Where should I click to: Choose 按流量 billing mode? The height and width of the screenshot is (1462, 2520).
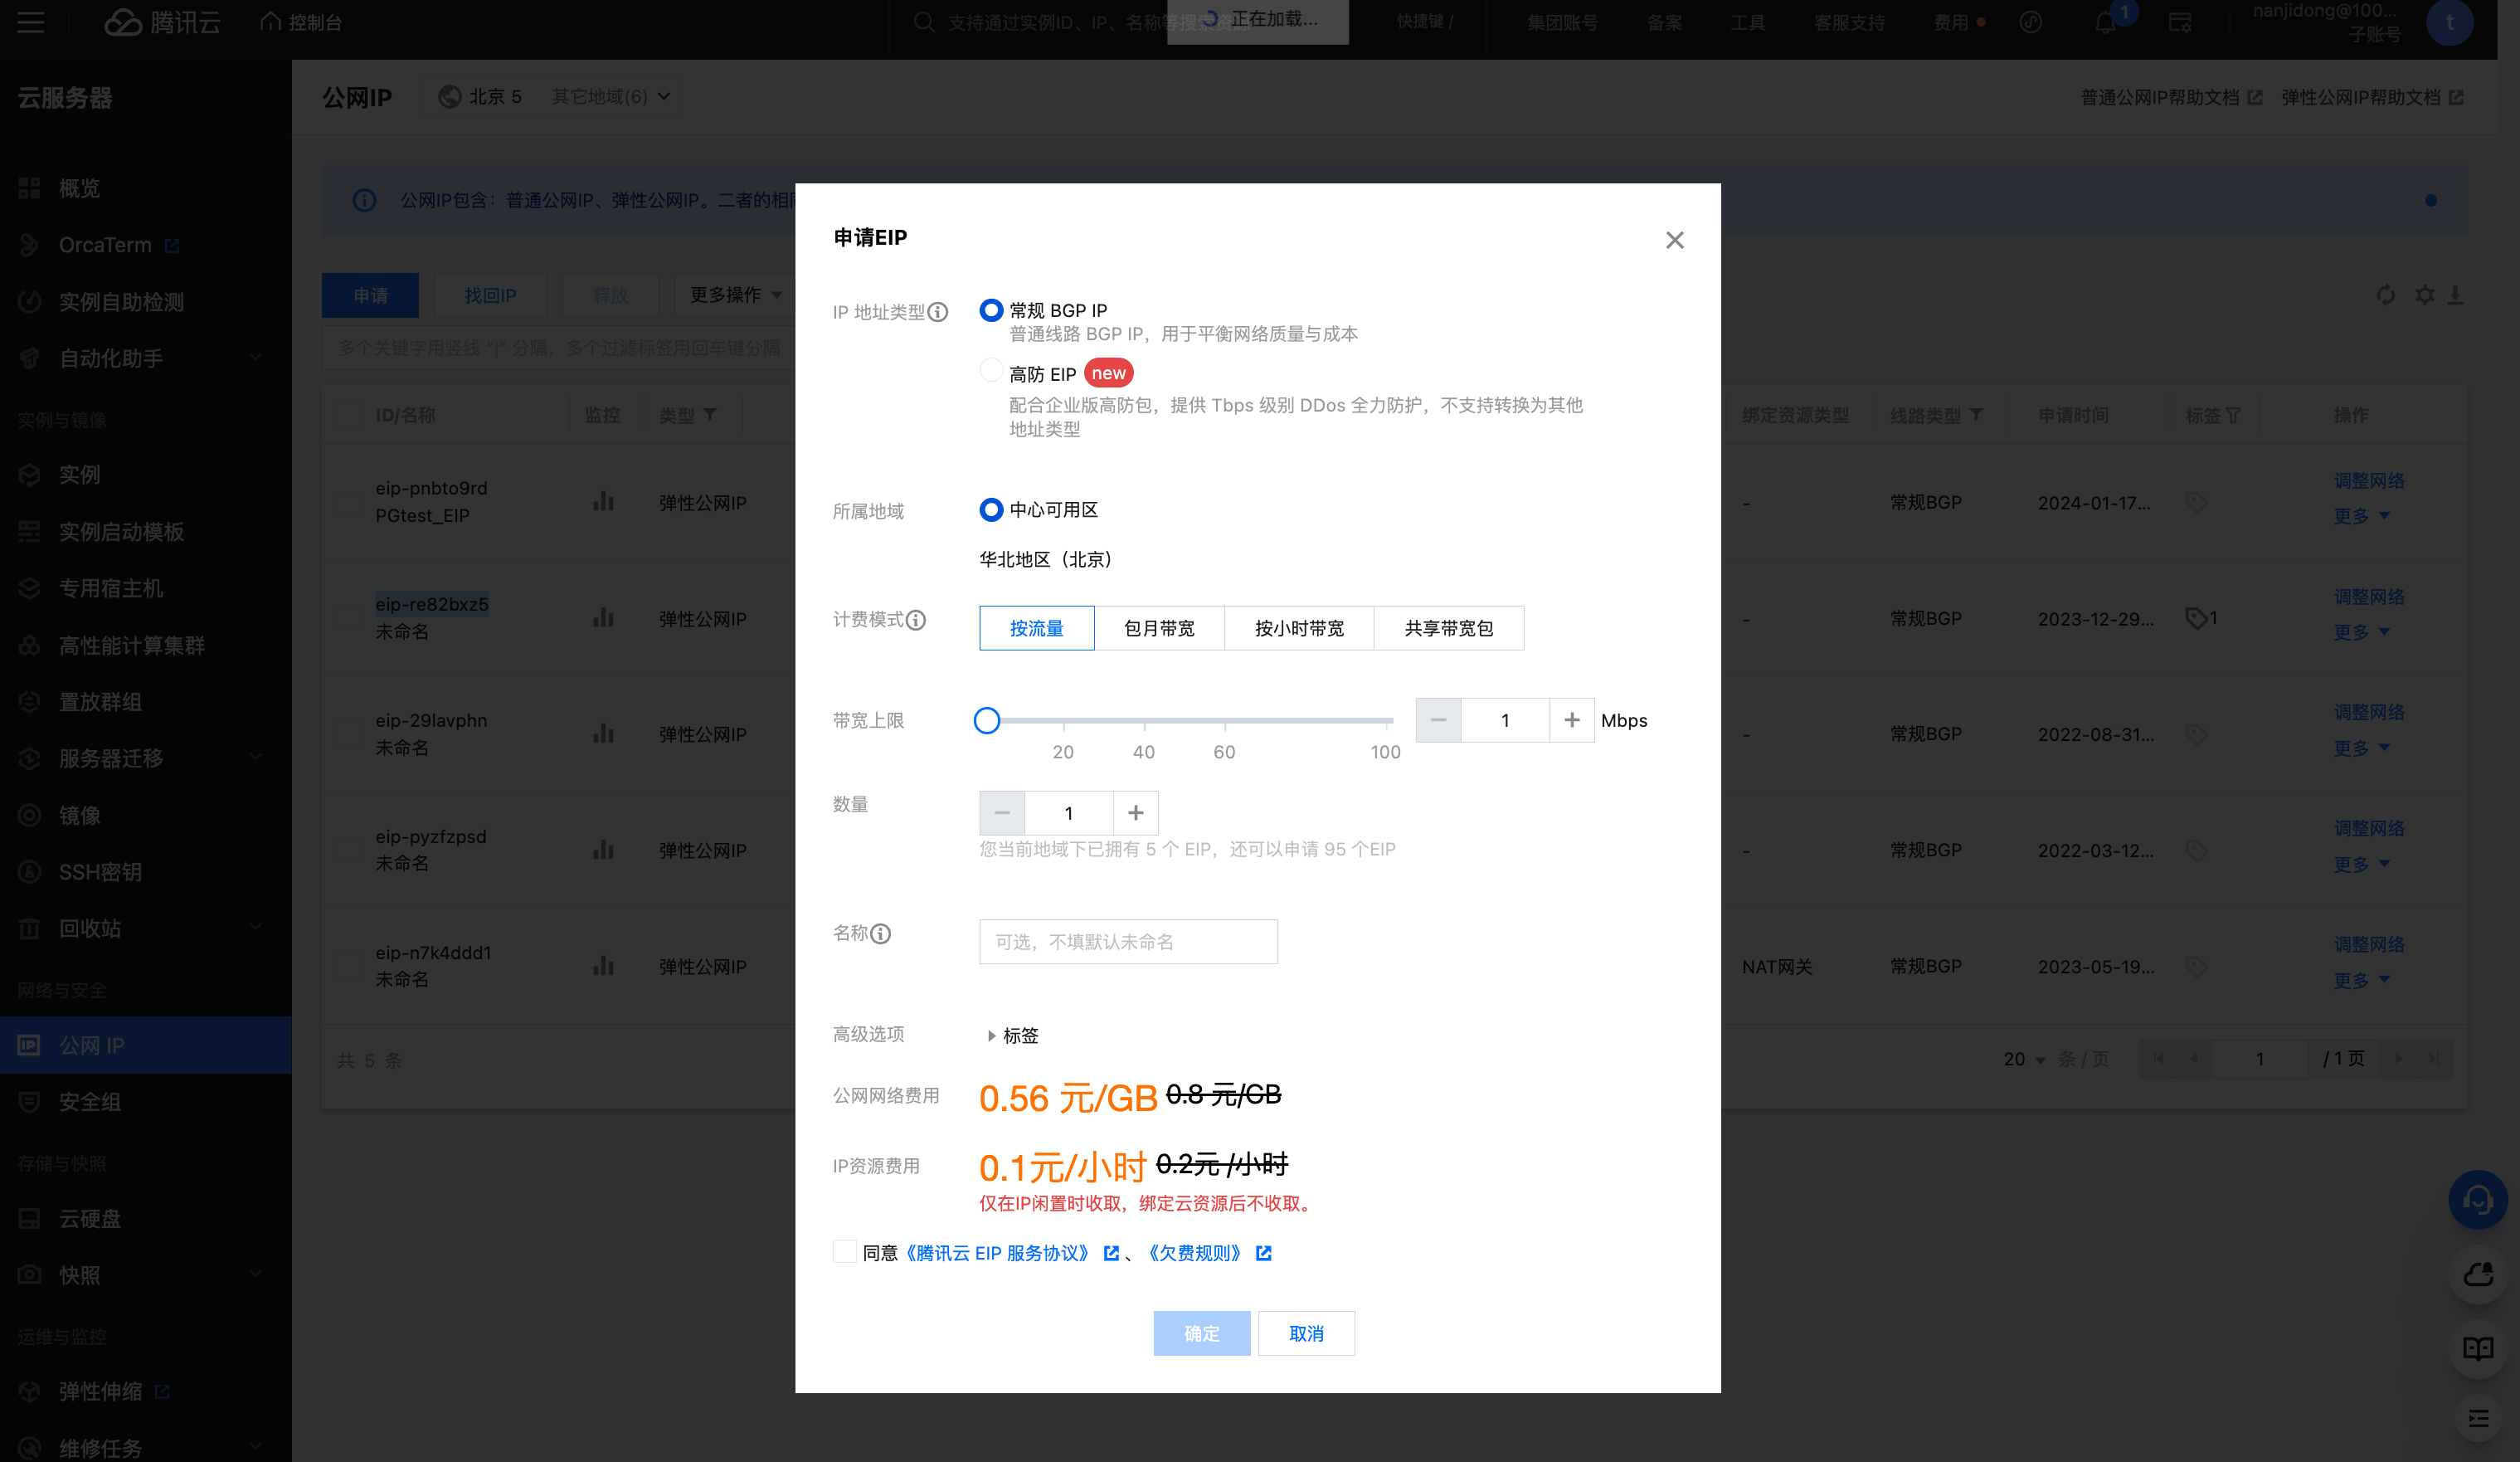1036,628
